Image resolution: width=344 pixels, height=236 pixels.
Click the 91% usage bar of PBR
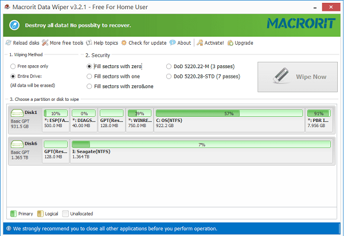tap(319, 113)
